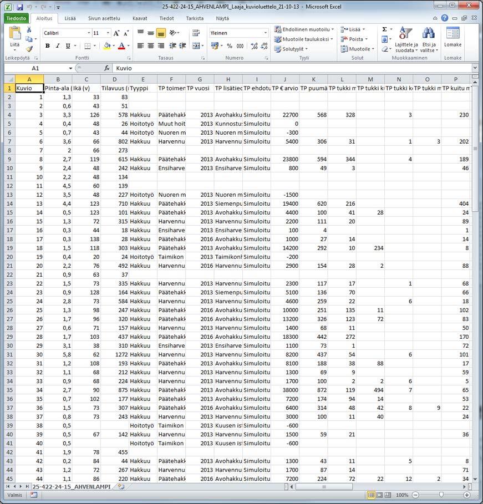Click the vertical scrollbar thumb
Viewport: 483px width, 504px height.
click(475, 148)
